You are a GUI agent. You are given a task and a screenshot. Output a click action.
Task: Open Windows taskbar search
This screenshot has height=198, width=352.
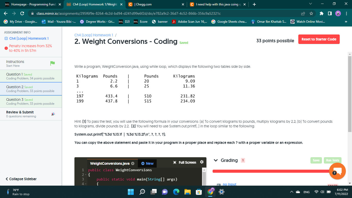[143, 192]
